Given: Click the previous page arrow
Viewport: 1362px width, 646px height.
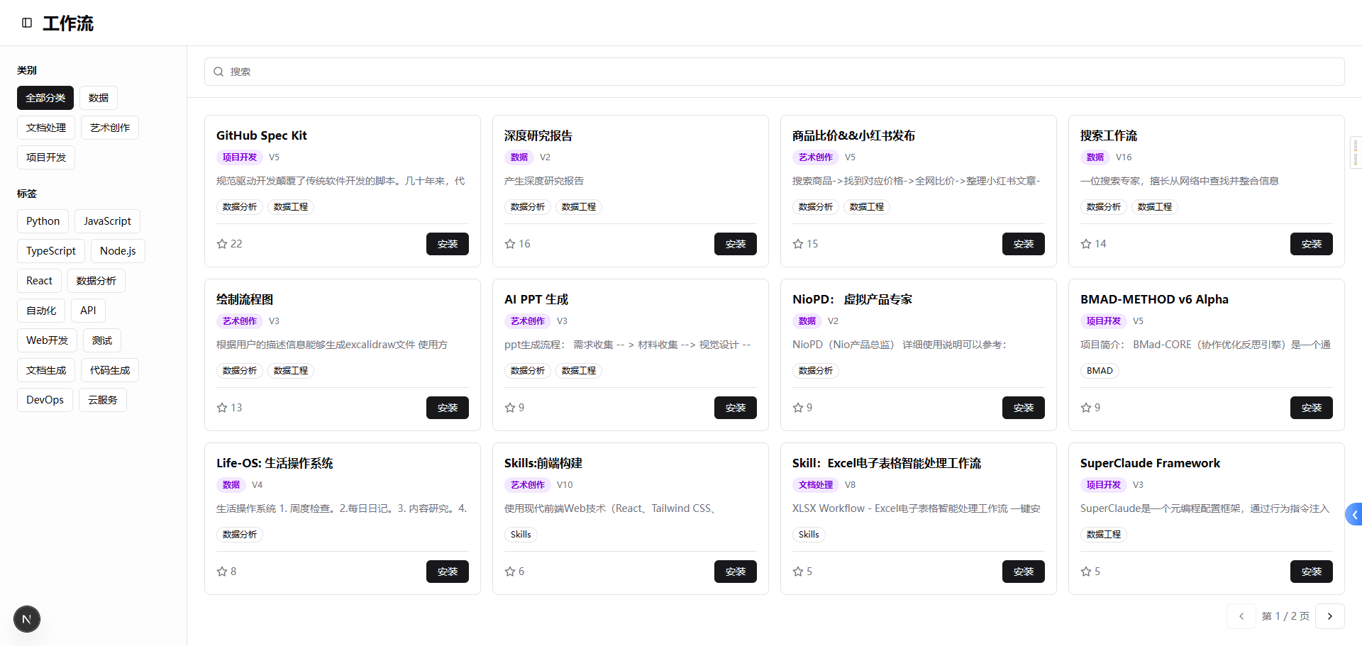Looking at the screenshot, I should [1241, 616].
